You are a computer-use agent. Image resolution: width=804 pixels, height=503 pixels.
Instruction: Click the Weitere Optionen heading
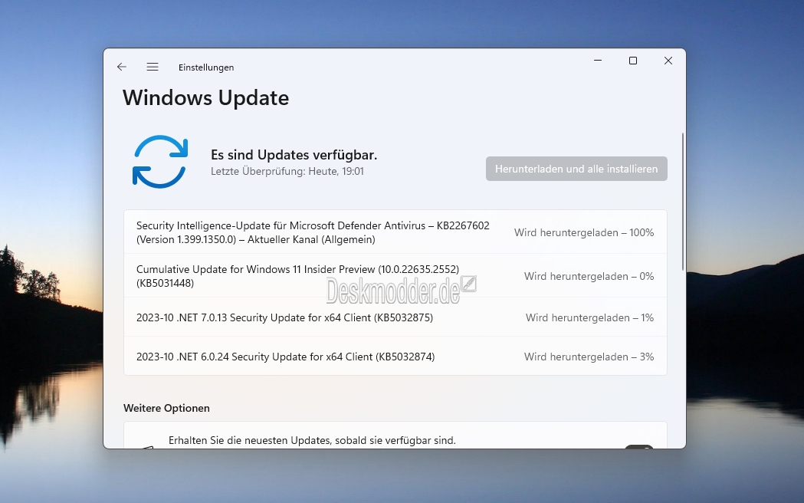point(166,408)
